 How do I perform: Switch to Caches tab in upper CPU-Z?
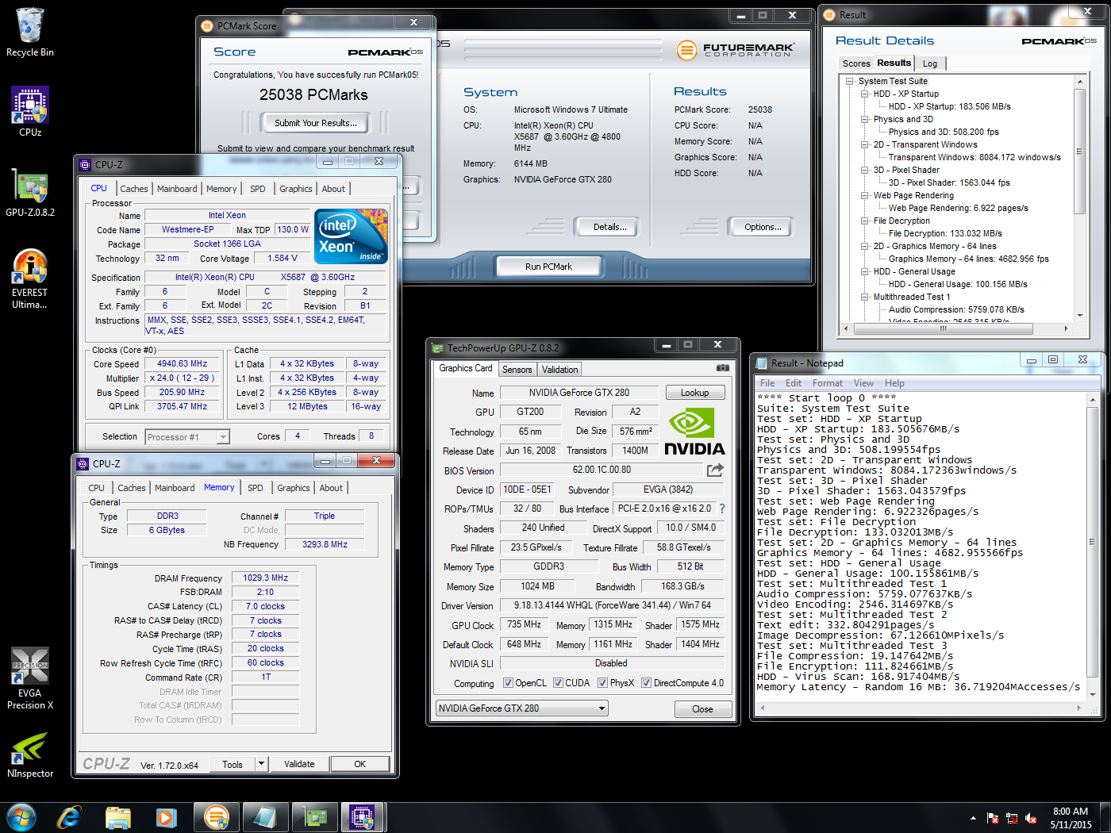[x=133, y=189]
